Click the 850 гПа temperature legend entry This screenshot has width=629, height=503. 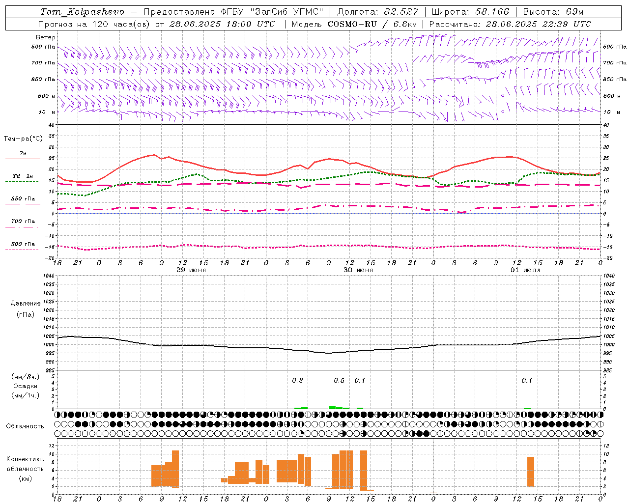point(23,199)
